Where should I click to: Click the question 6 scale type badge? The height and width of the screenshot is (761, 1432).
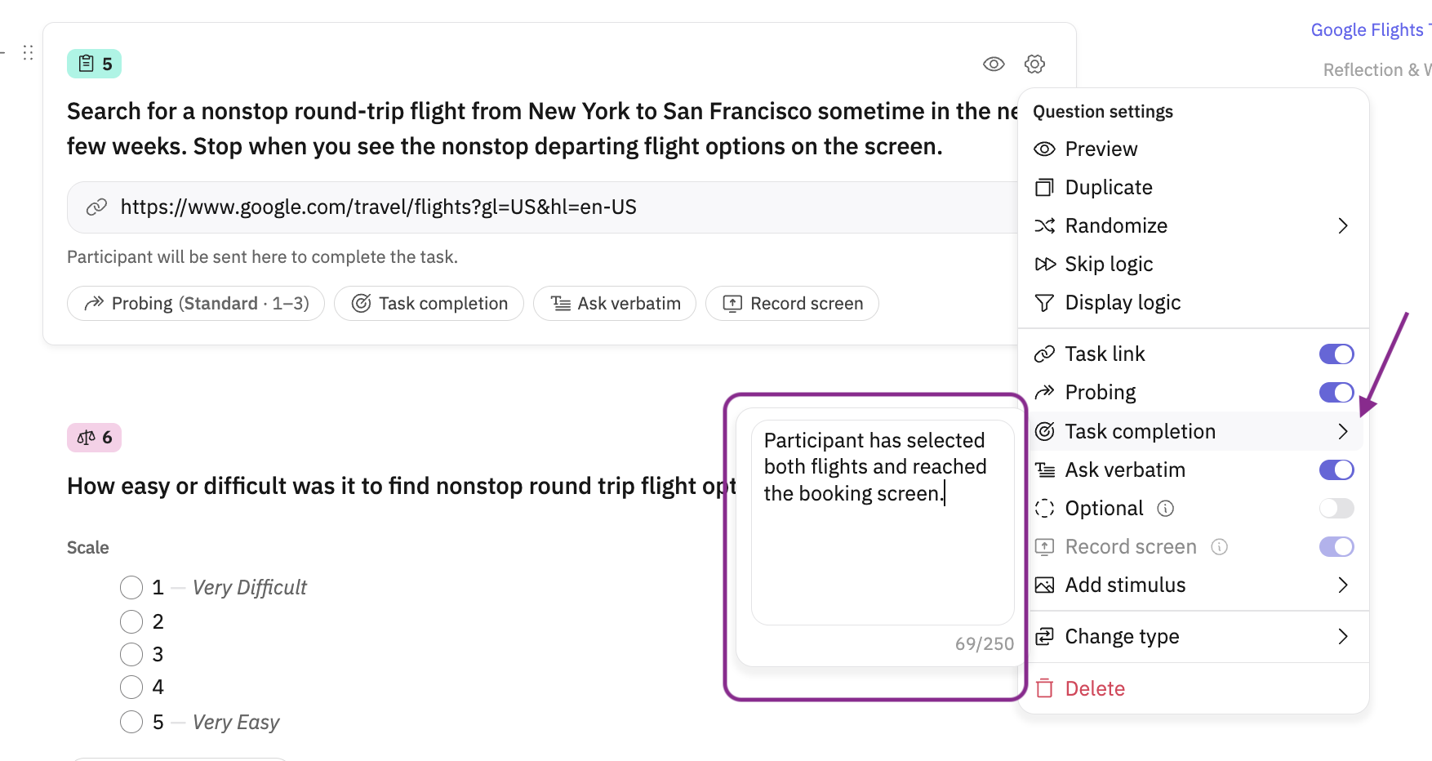point(95,438)
